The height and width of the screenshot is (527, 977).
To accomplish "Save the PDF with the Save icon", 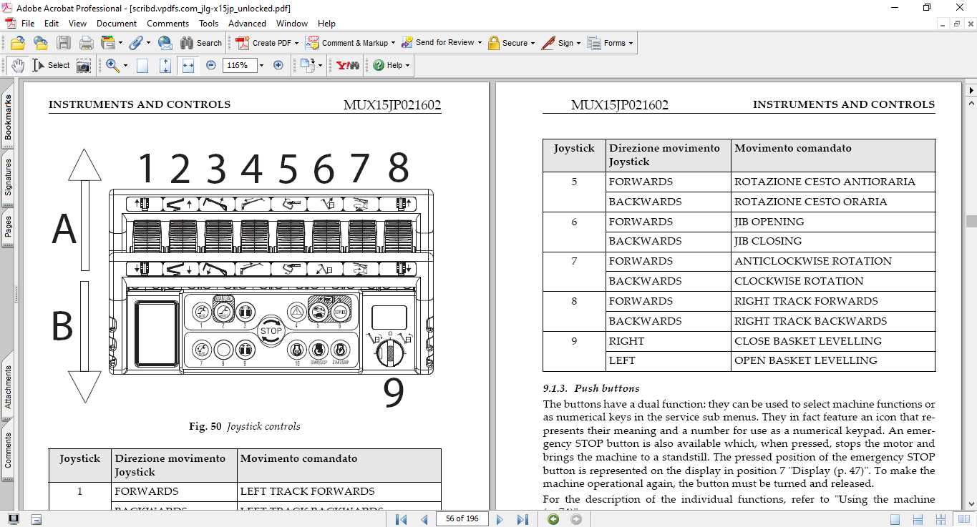I will (x=64, y=43).
